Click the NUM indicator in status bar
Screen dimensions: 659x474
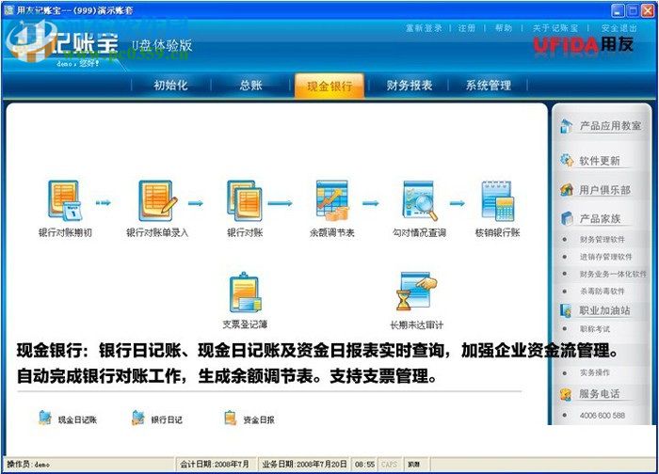point(414,465)
